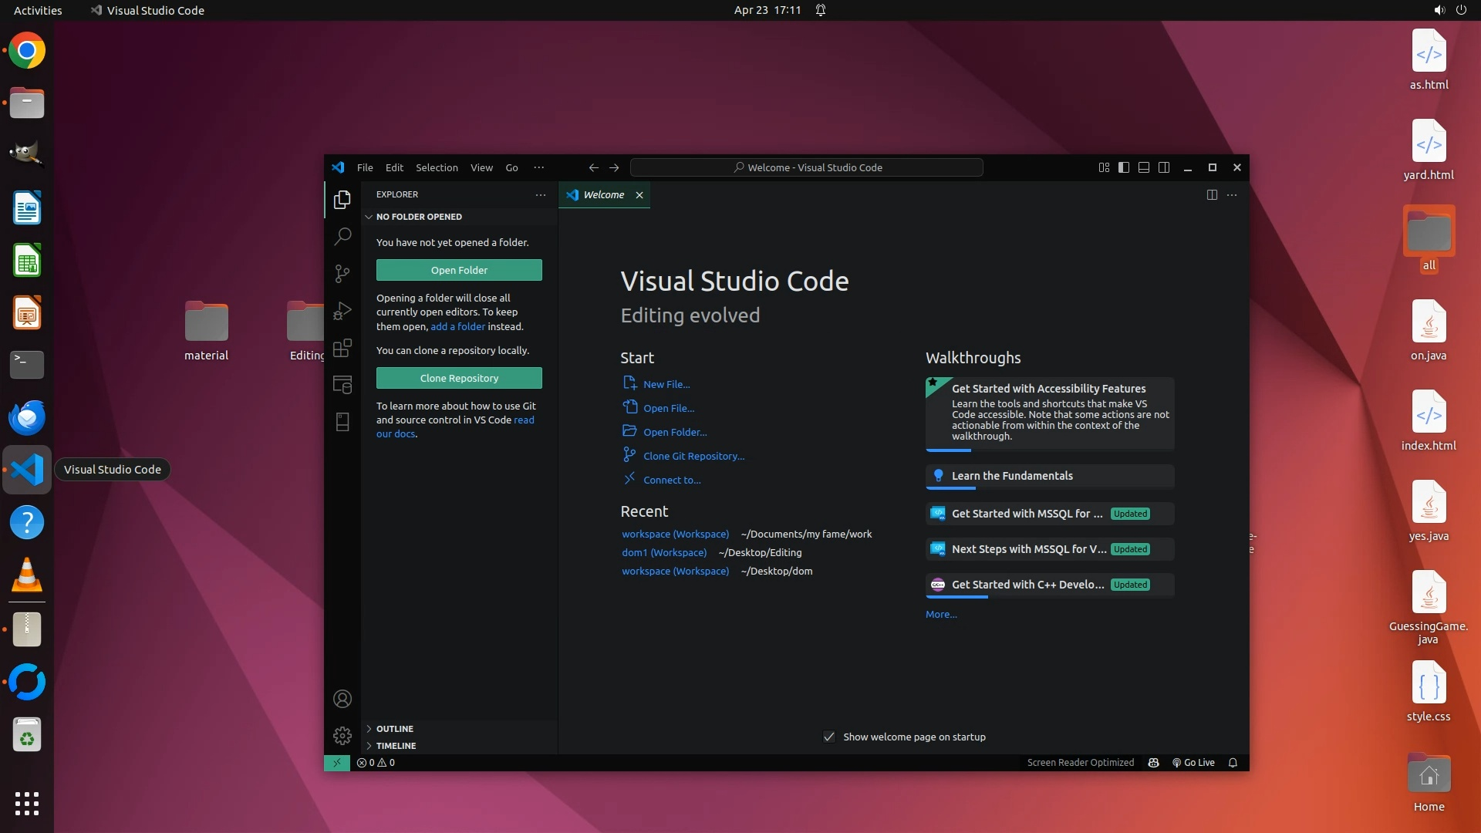1481x833 pixels.
Task: Expand the Outline section
Action: coord(394,729)
